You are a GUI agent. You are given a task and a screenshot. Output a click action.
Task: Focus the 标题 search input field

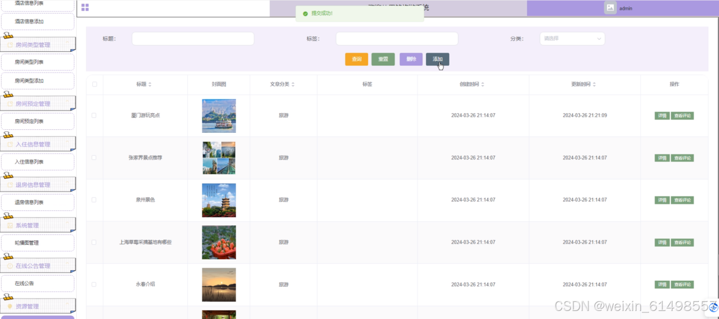pyautogui.click(x=193, y=39)
